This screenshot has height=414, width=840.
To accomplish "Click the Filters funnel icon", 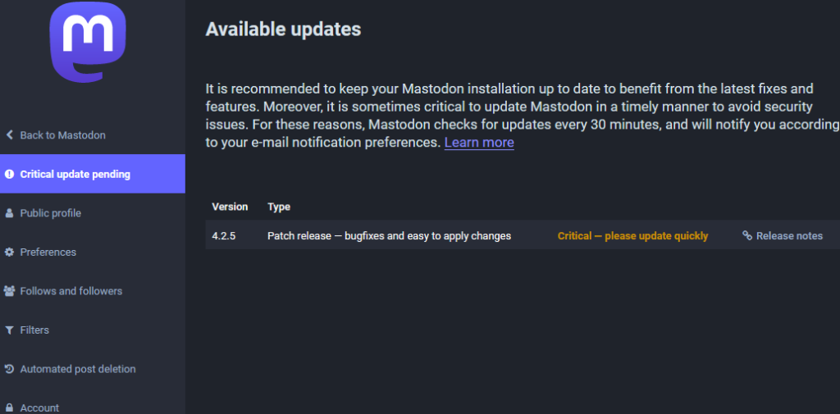I will (10, 330).
